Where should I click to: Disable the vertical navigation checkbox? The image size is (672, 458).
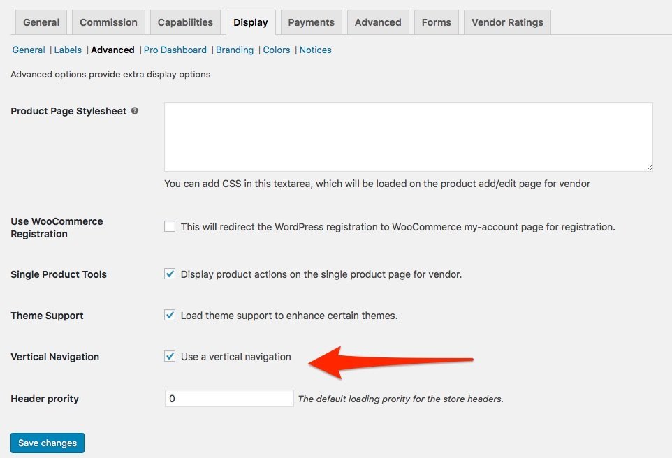coord(170,356)
